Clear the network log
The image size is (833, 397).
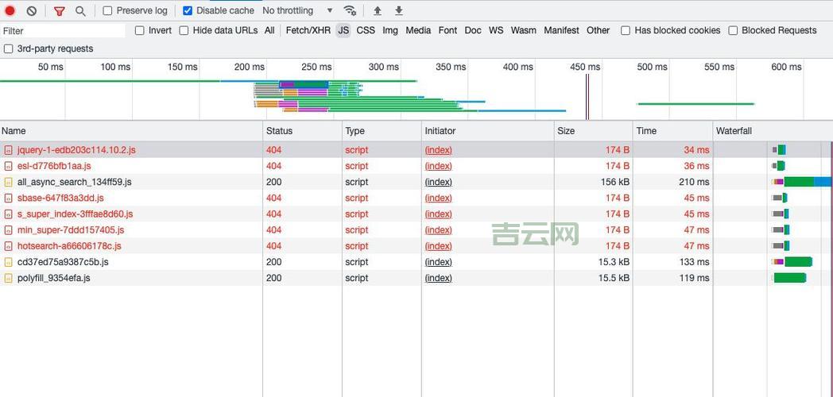(31, 11)
